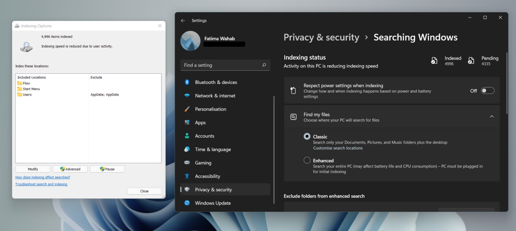Select the Enhanced search radio button
This screenshot has width=516, height=231.
[307, 160]
